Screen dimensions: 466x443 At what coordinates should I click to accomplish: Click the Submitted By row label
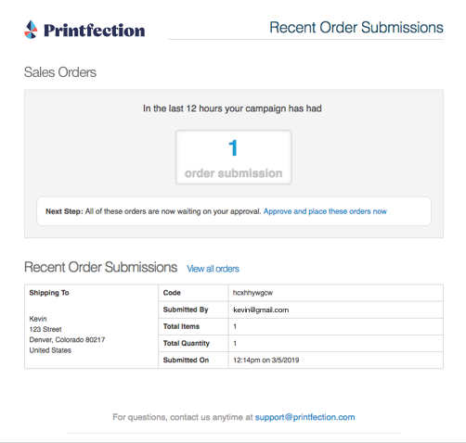coord(186,310)
